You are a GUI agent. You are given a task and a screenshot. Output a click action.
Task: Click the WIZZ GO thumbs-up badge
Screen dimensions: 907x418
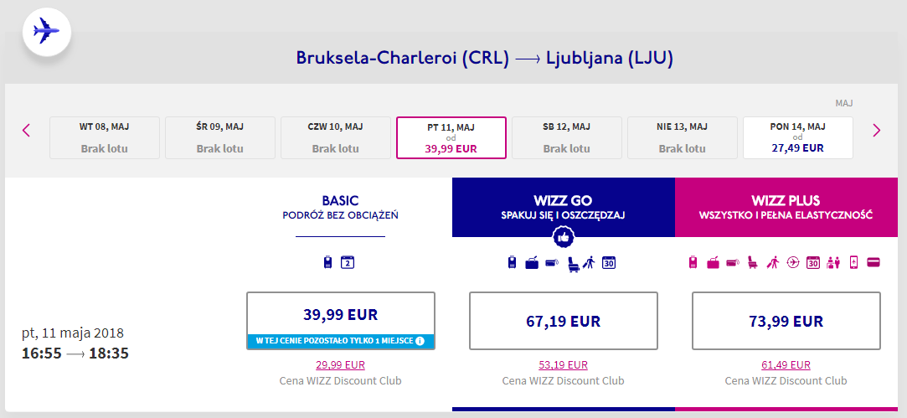563,238
